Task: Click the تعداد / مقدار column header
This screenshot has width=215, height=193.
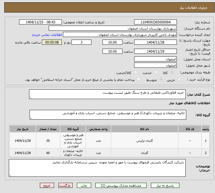Action: (48, 129)
